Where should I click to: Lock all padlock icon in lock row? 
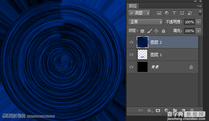click(x=164, y=31)
